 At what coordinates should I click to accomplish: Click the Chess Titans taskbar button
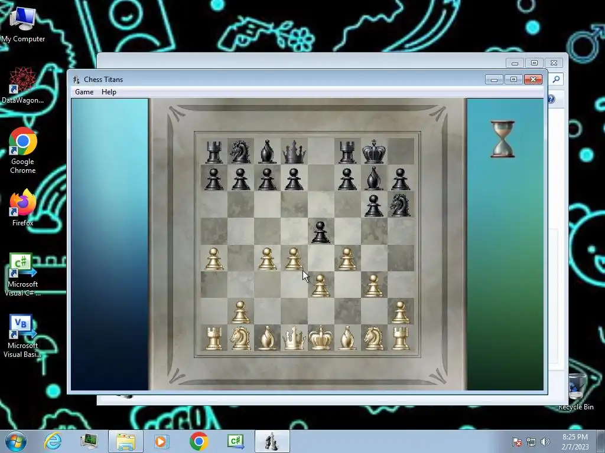[272, 441]
